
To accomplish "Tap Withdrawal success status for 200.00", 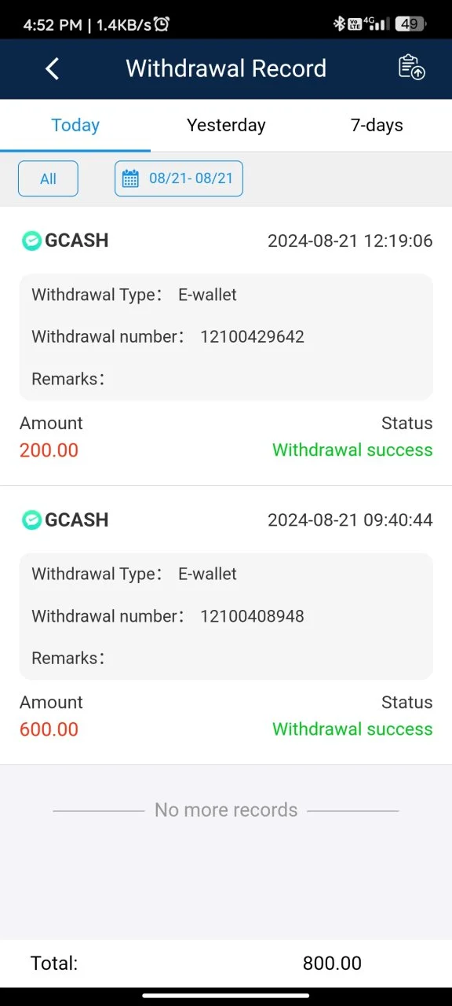I will pos(352,450).
